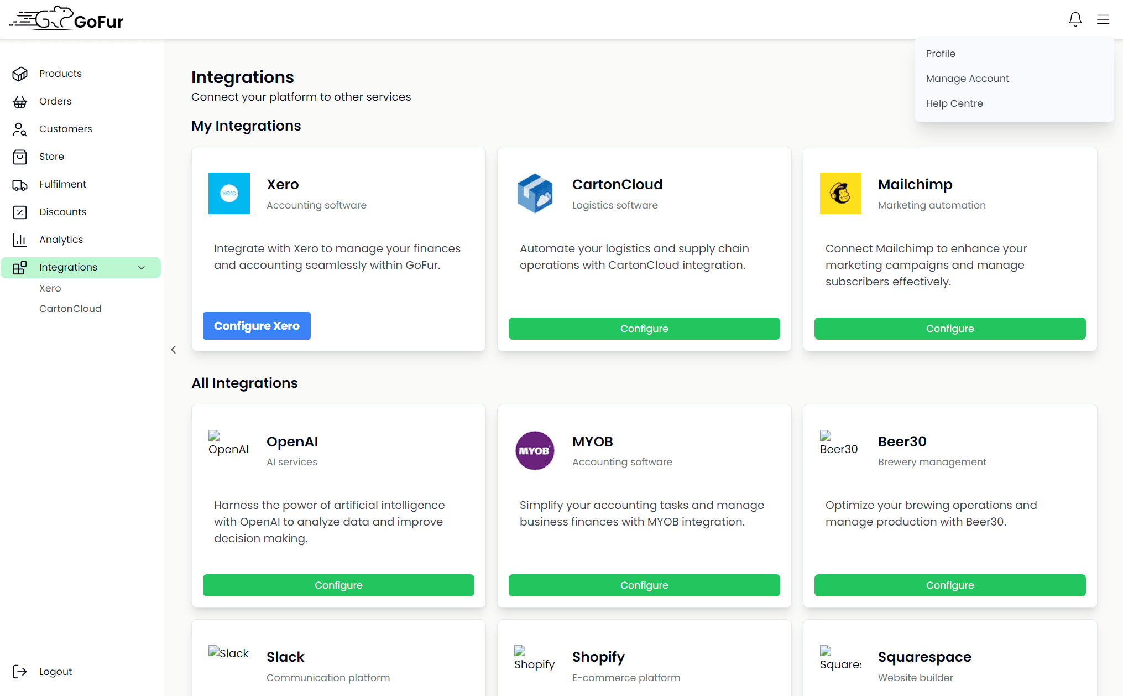Collapse the Integrations submenu chevron
Screen dimensions: 1123x696
point(142,268)
